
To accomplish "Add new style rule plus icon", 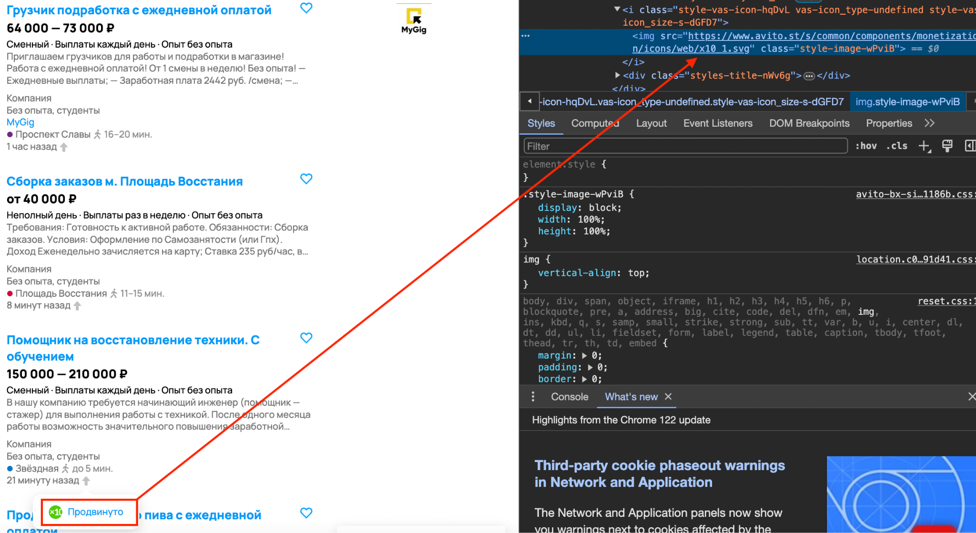I will pos(924,146).
